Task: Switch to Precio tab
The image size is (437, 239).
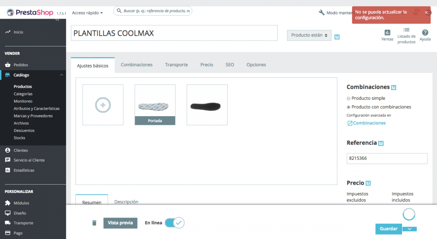Action: [x=207, y=65]
